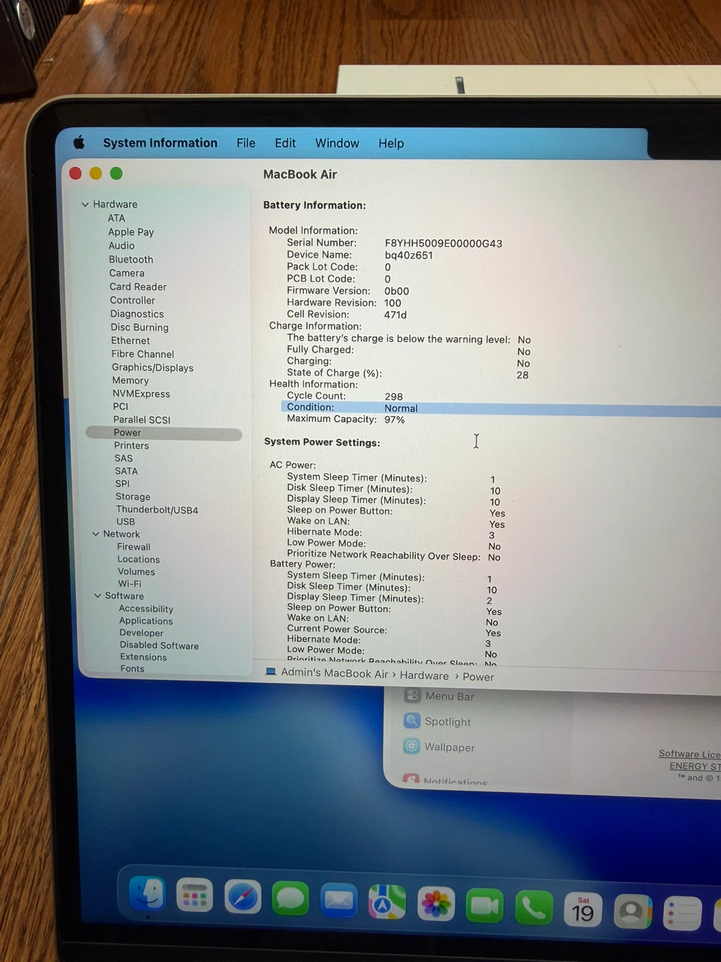
Task: Open Finder from the Dock
Action: [x=147, y=893]
